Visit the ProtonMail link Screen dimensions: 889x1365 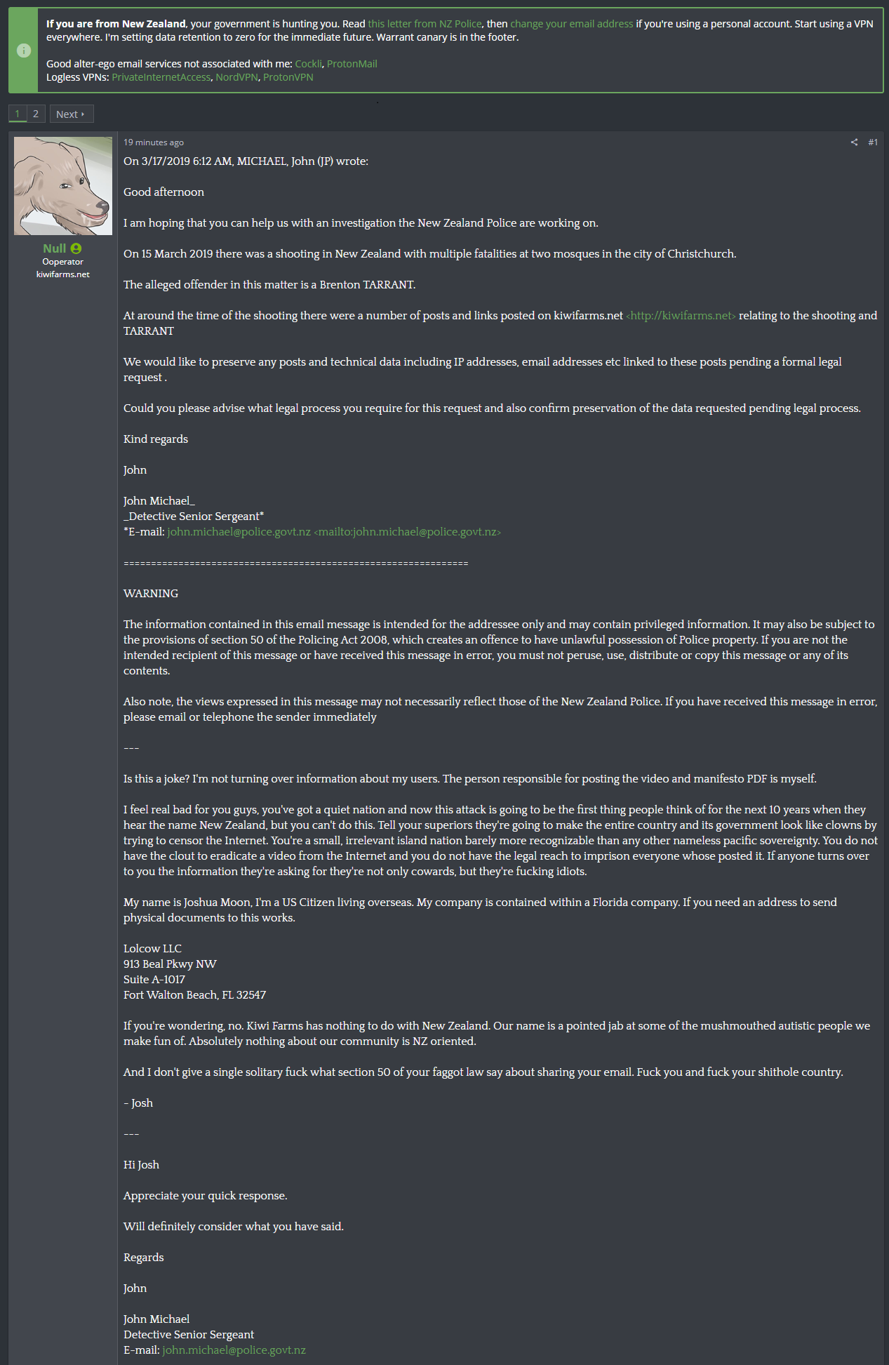click(x=352, y=64)
